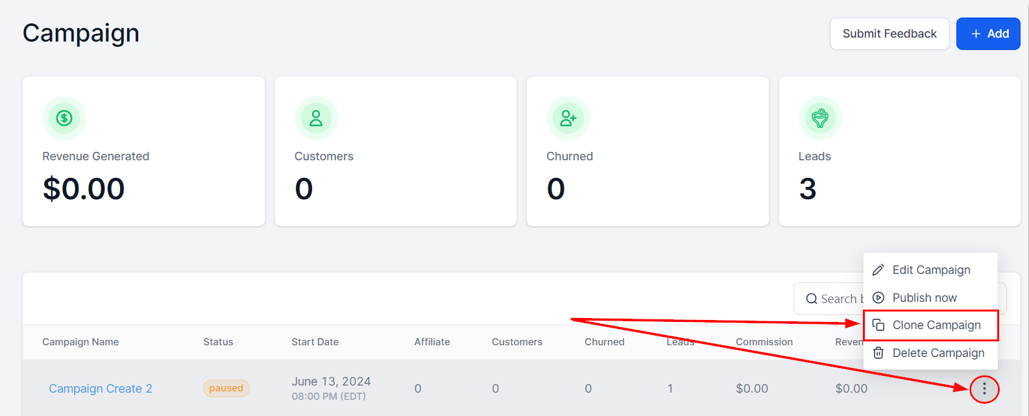Click the Churned user-plus icon
Viewport: 1029px width, 416px height.
(x=568, y=118)
